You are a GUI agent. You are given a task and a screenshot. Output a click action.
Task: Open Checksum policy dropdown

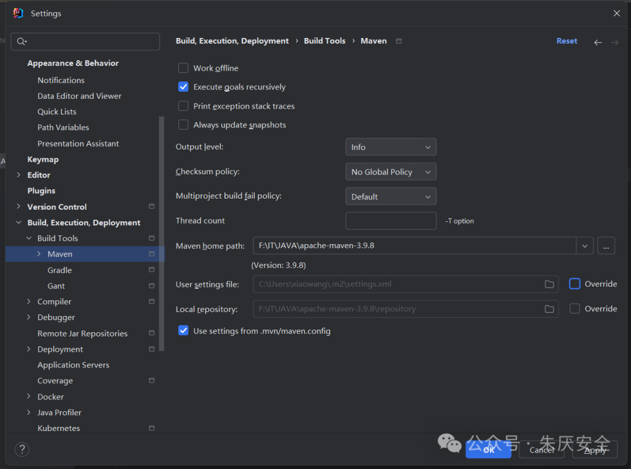pos(391,172)
